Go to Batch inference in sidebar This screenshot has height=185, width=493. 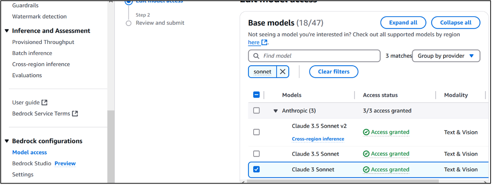pos(32,53)
